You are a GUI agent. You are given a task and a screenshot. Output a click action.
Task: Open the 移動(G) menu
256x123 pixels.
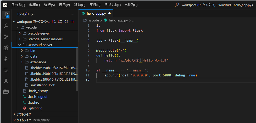coord(80,5)
